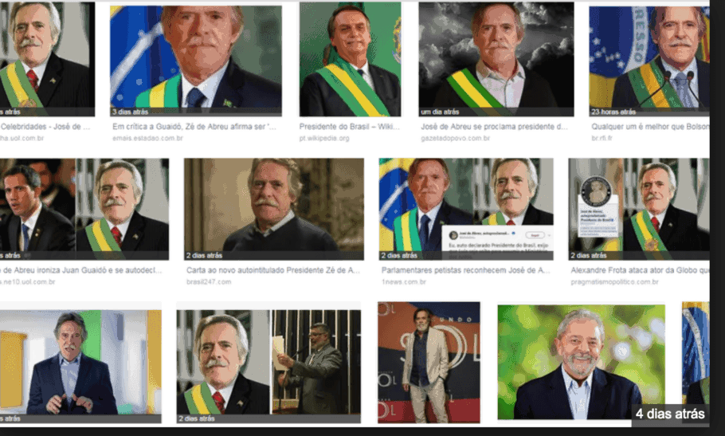Click the 'Em crítica a Guaidó' result title

tap(194, 127)
